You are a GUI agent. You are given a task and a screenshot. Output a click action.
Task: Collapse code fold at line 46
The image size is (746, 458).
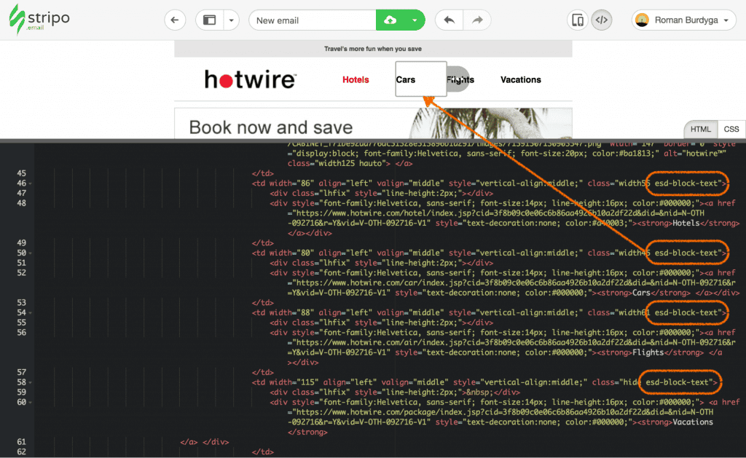(29, 185)
